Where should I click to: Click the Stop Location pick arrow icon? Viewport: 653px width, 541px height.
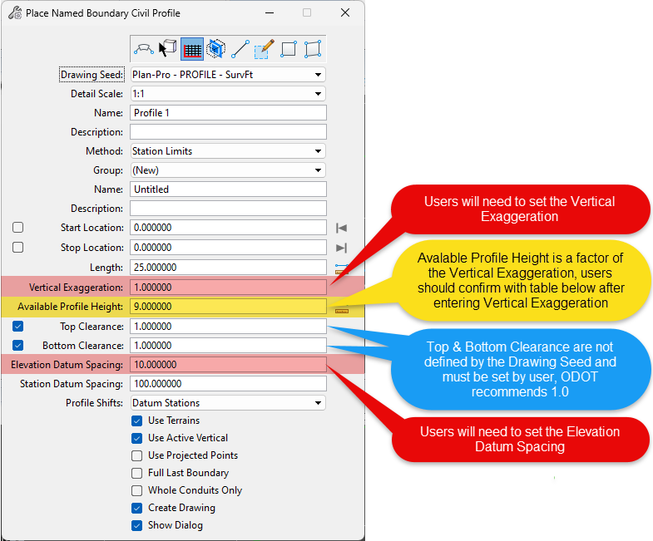[x=342, y=248]
